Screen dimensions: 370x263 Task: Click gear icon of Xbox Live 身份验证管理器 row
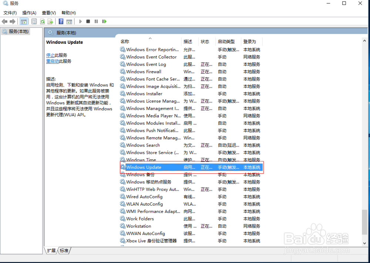[x=123, y=240]
